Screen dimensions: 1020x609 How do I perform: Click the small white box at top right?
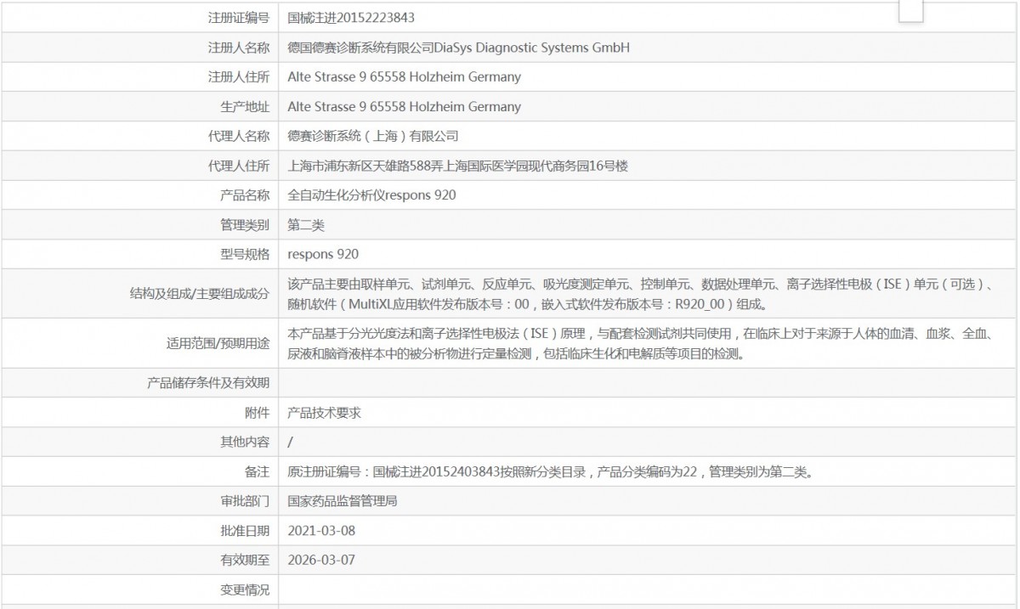click(x=911, y=10)
